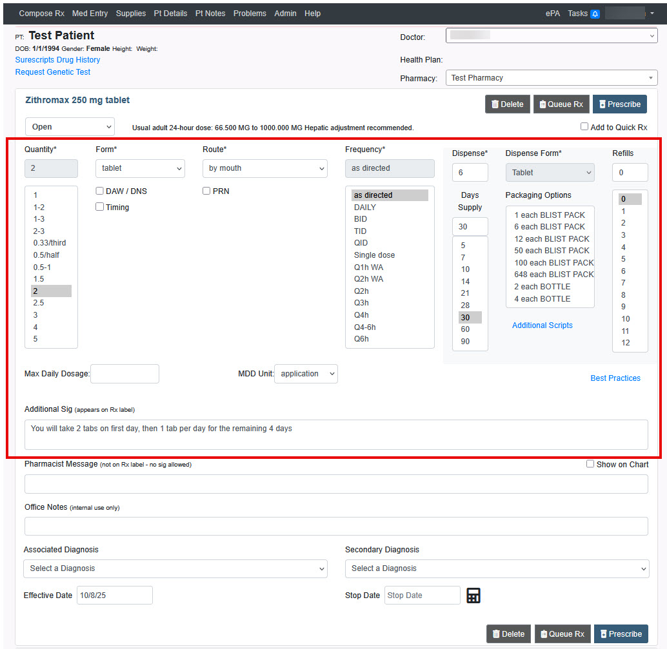Open the Route dropdown
The width and height of the screenshot is (667, 649).
point(264,168)
